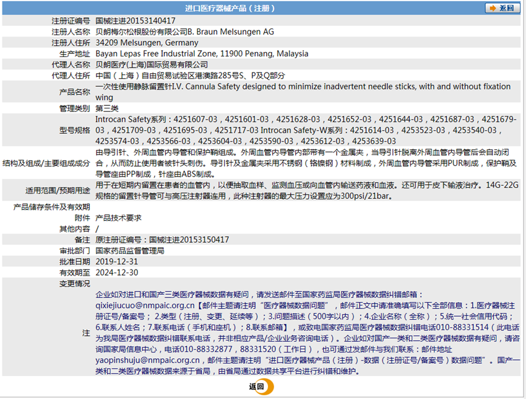The image size is (526, 399).
Task: Select expiry date 2024-12-30
Action: click(x=117, y=273)
